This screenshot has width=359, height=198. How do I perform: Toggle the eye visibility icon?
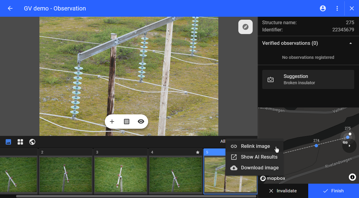click(x=141, y=122)
